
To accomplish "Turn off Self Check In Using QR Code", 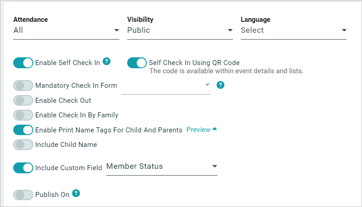I will pyautogui.click(x=137, y=63).
